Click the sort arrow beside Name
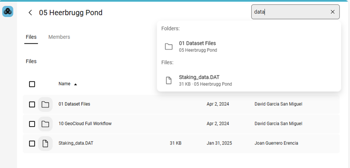Image resolution: width=350 pixels, height=168 pixels. (76, 84)
